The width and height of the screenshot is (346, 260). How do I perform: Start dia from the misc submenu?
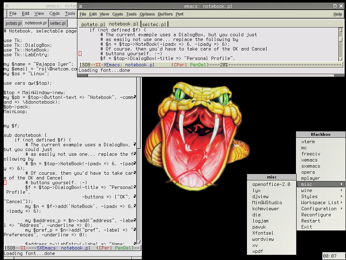click(x=272, y=215)
